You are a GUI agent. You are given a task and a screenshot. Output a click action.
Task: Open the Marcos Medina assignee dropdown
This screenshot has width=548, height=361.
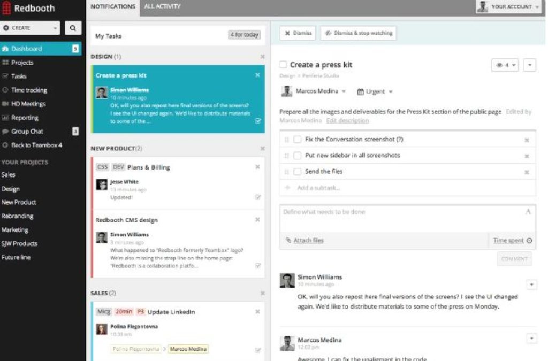pyautogui.click(x=314, y=91)
